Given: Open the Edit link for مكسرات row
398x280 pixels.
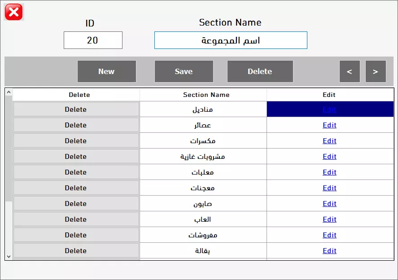Looking at the screenshot, I should point(330,140).
